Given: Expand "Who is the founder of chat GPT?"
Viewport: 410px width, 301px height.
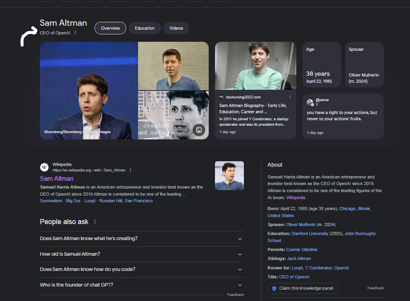Looking at the screenshot, I should (x=142, y=285).
